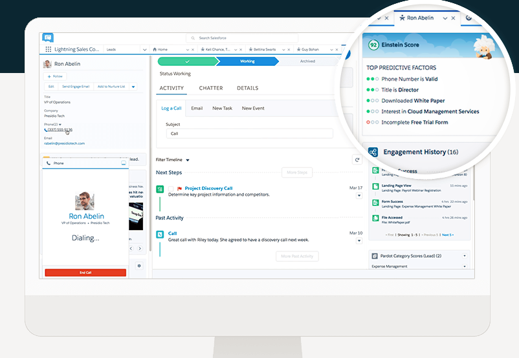The width and height of the screenshot is (519, 358).
Task: Open Project Discovery Call row actions menu
Action: (x=359, y=196)
